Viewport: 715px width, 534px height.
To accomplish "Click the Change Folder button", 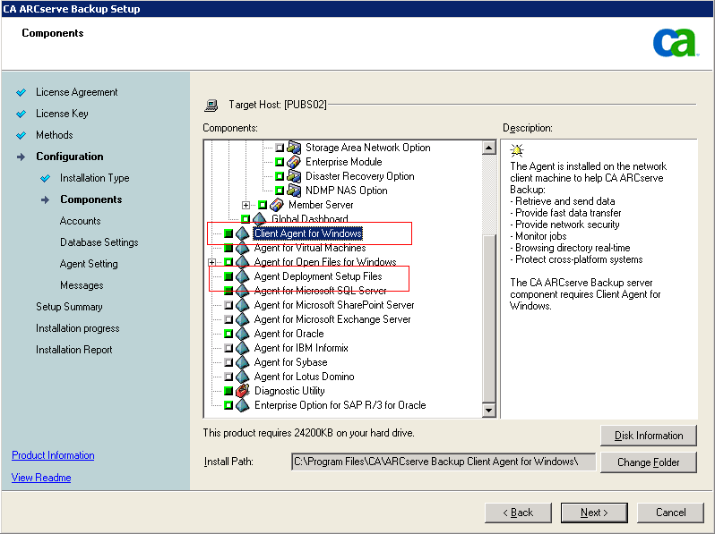I will 649,462.
